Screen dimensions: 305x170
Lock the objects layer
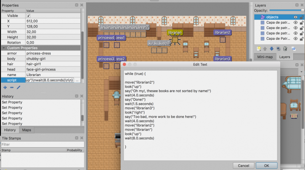tap(302, 17)
